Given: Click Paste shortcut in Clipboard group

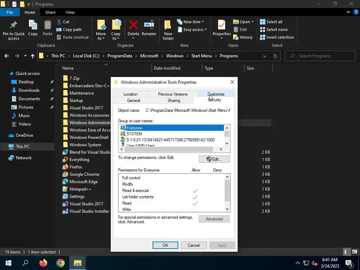Looking at the screenshot, I should tap(72, 37).
